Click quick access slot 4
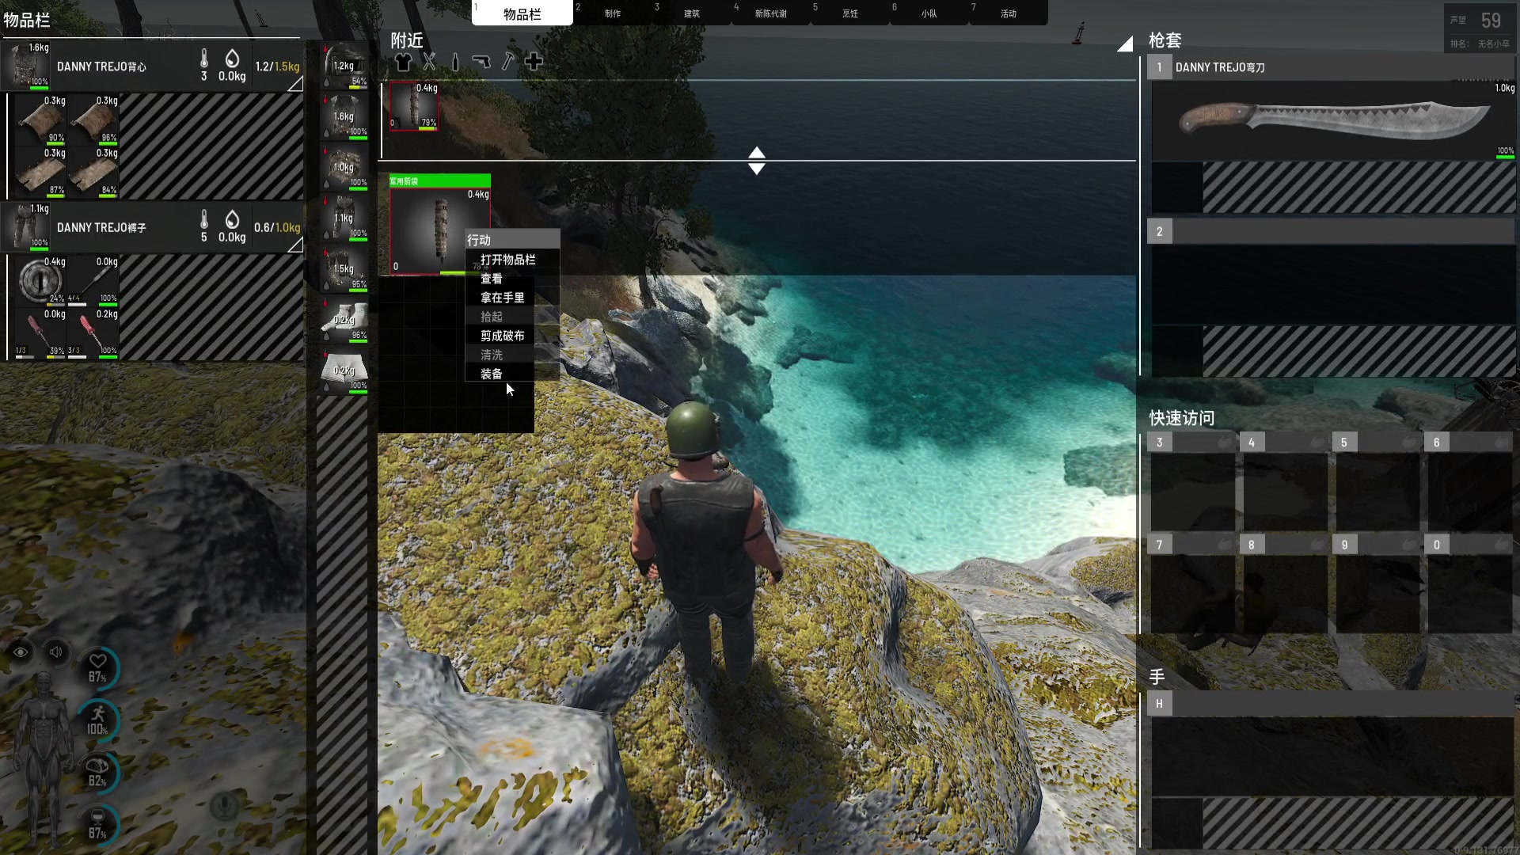Viewport: 1520px width, 855px height. pyautogui.click(x=1284, y=481)
